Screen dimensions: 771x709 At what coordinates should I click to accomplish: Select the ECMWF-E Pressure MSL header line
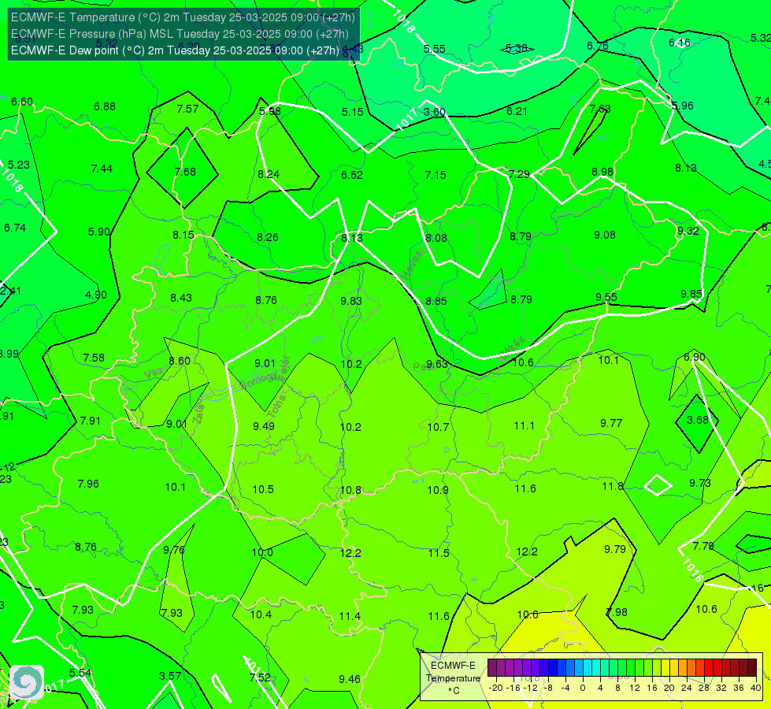(180, 34)
